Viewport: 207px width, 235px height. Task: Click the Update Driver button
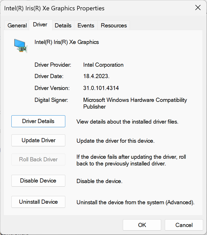38,140
